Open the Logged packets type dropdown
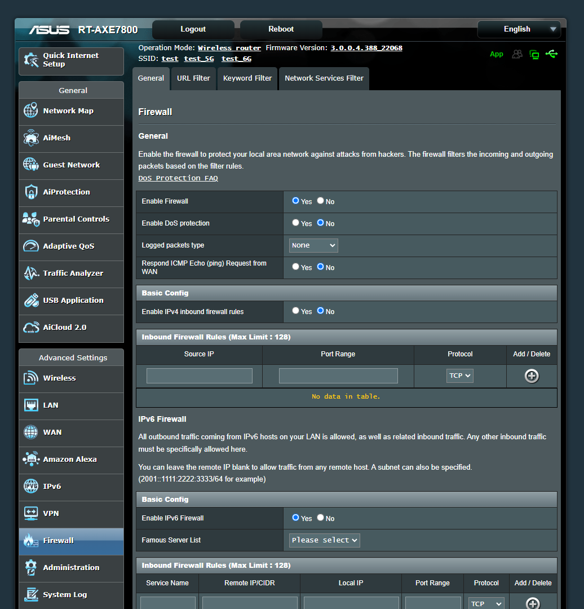Screen dimensions: 584x609 [x=313, y=245]
